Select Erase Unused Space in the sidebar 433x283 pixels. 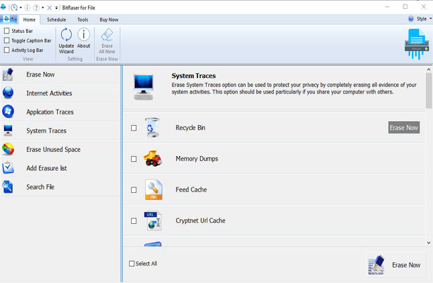tap(60, 149)
